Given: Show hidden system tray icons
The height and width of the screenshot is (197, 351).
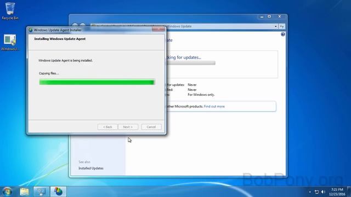Looking at the screenshot, I should (310, 192).
